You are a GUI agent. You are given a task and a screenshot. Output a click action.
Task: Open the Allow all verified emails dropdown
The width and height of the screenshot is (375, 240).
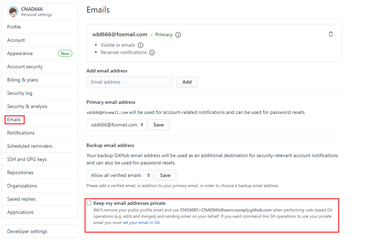120,175
